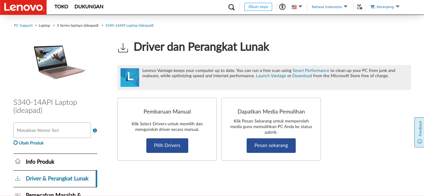
Task: Click the Pembaruan Manual card heading
Action: coord(167,112)
